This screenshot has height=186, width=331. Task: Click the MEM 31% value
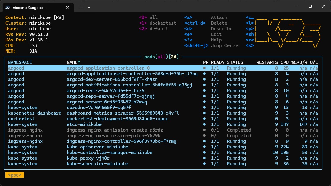(x=33, y=51)
